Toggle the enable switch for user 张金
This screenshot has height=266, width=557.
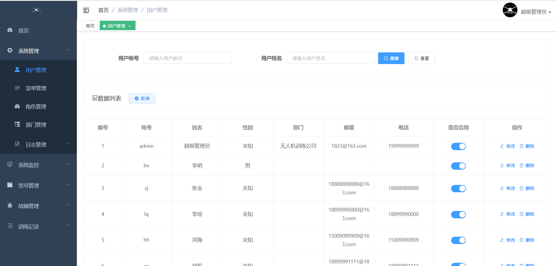coord(458,188)
